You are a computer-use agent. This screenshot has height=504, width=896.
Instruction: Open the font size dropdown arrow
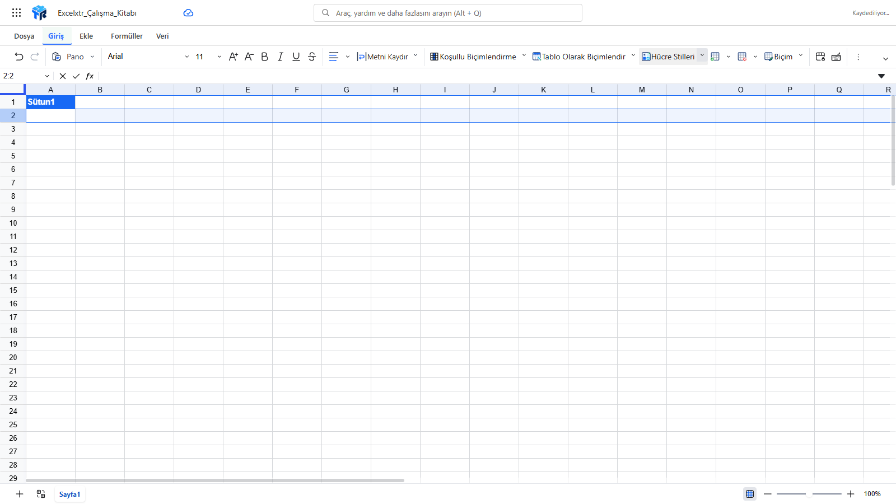point(219,57)
